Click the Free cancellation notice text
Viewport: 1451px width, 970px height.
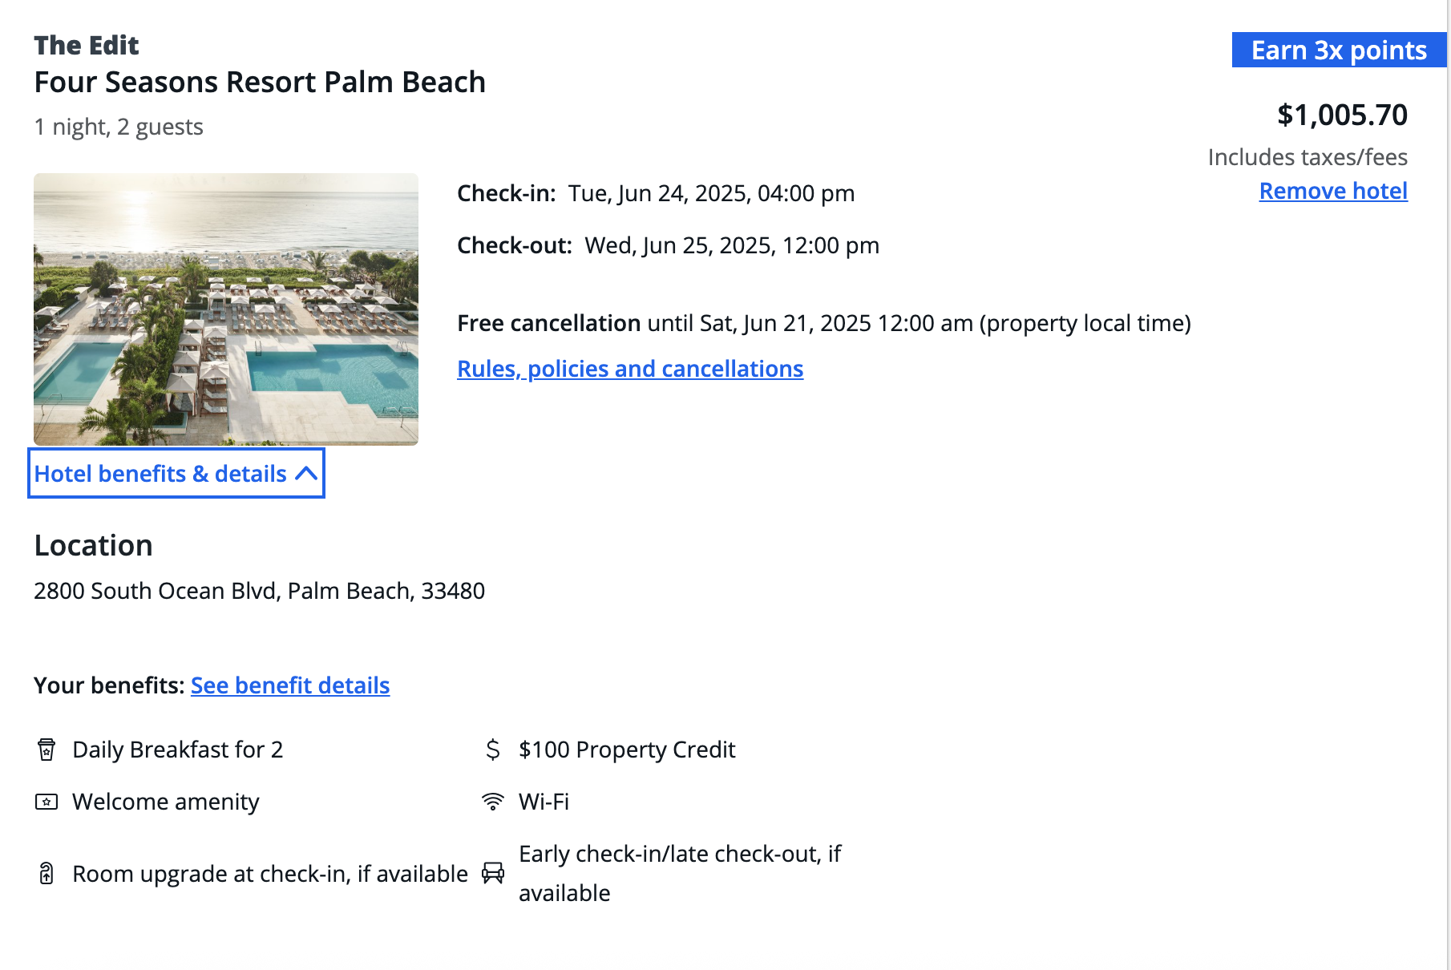pos(823,323)
